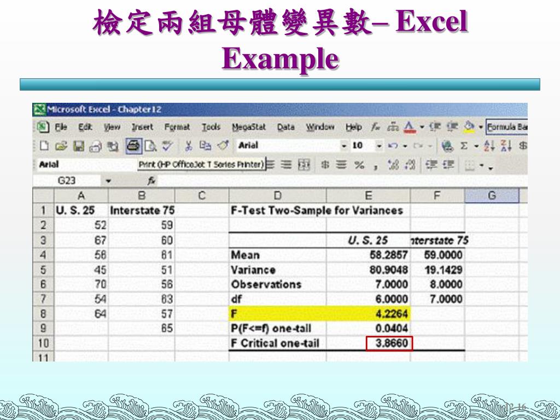The width and height of the screenshot is (560, 420).
Task: Click the Merge and Center icon
Action: [x=304, y=165]
